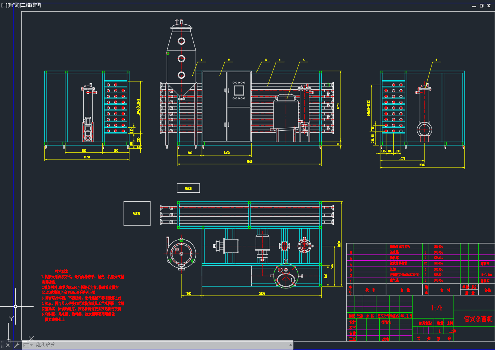This screenshot has width=495, height=350.
Task: Select leader callout number 2
Action: [229, 60]
